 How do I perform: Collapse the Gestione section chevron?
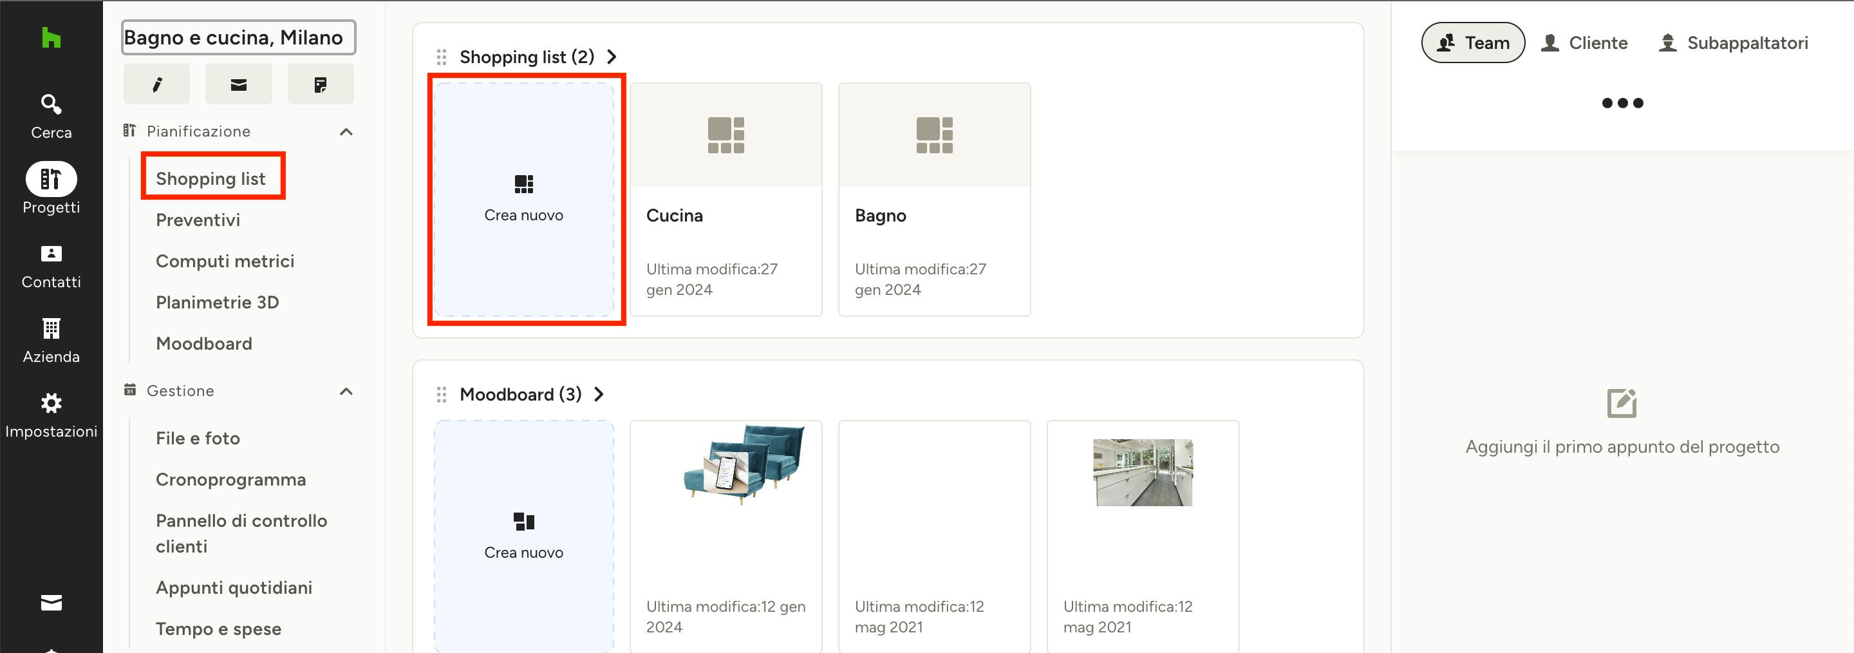346,391
